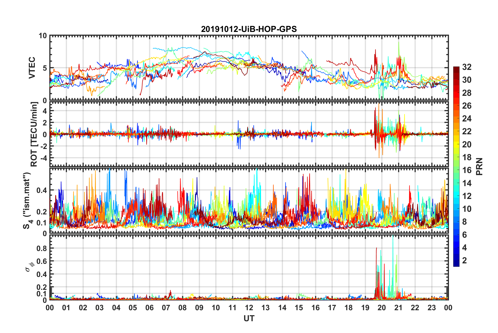Click the S4 ("ism.mat") axis label
This screenshot has height=333, width=498.
point(27,201)
